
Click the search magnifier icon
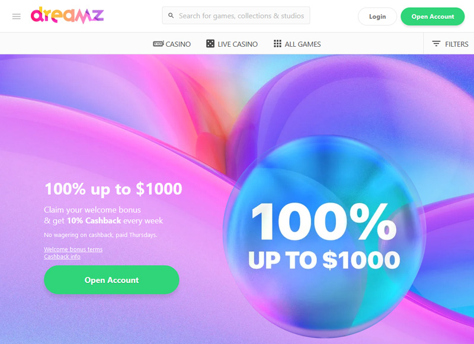point(171,15)
